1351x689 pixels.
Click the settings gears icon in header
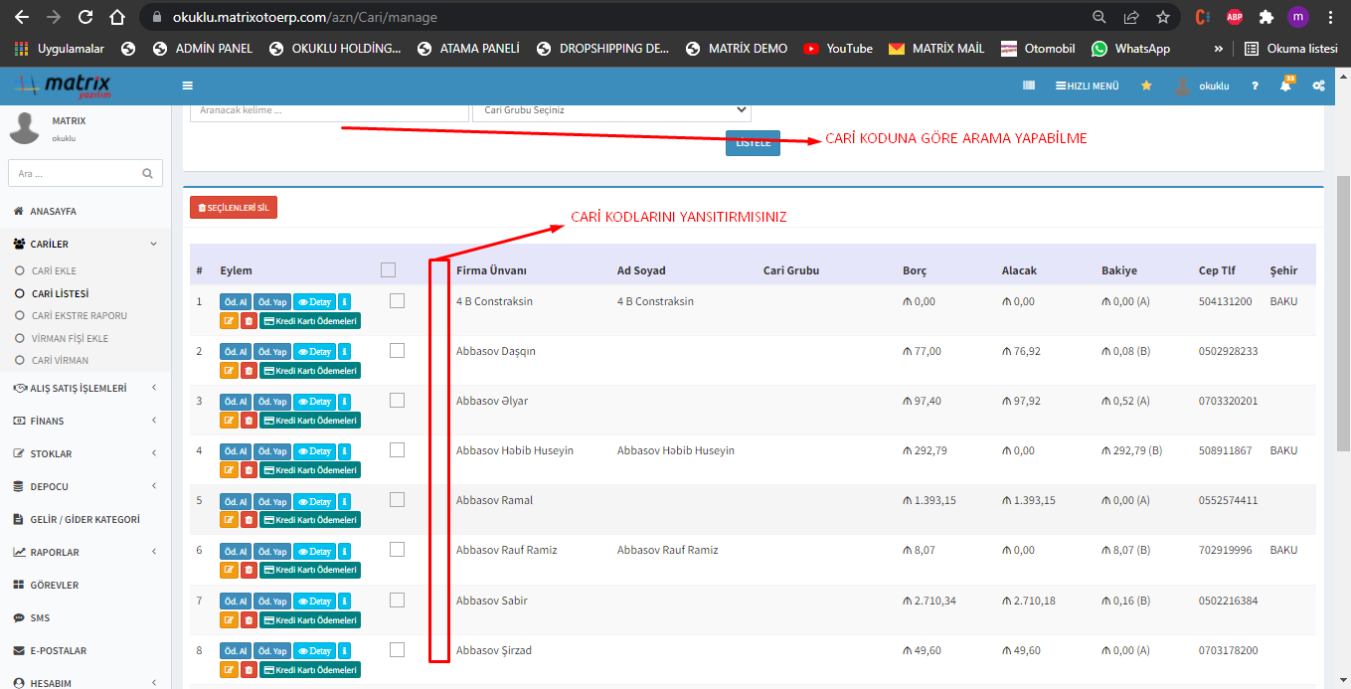[1318, 86]
